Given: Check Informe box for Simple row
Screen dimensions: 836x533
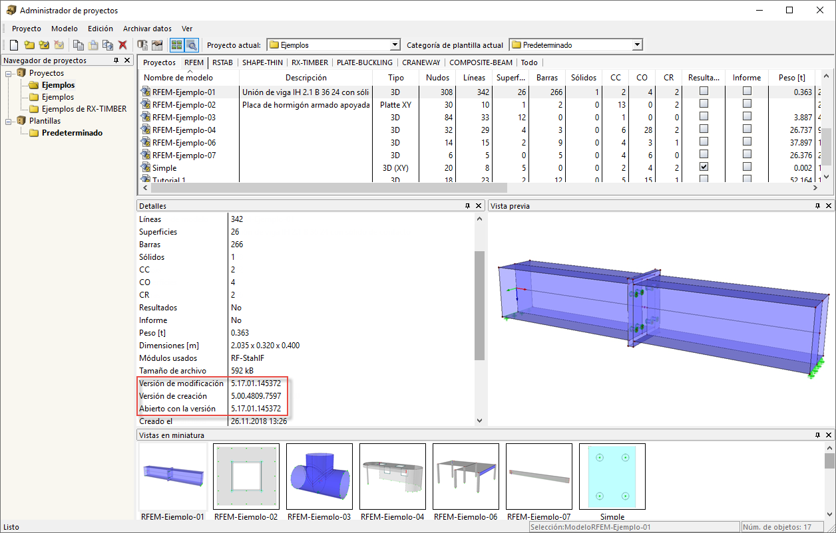Looking at the screenshot, I should point(747,167).
